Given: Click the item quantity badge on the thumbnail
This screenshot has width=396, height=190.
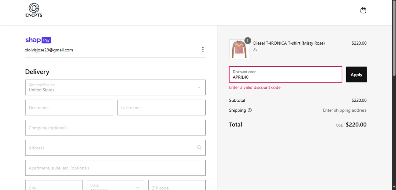Looking at the screenshot, I should pyautogui.click(x=248, y=41).
